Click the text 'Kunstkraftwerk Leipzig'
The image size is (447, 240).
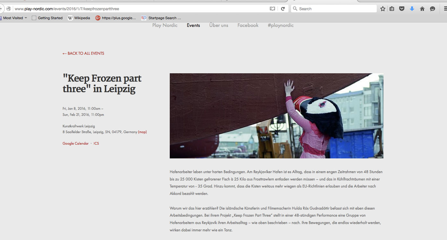pyautogui.click(x=79, y=126)
